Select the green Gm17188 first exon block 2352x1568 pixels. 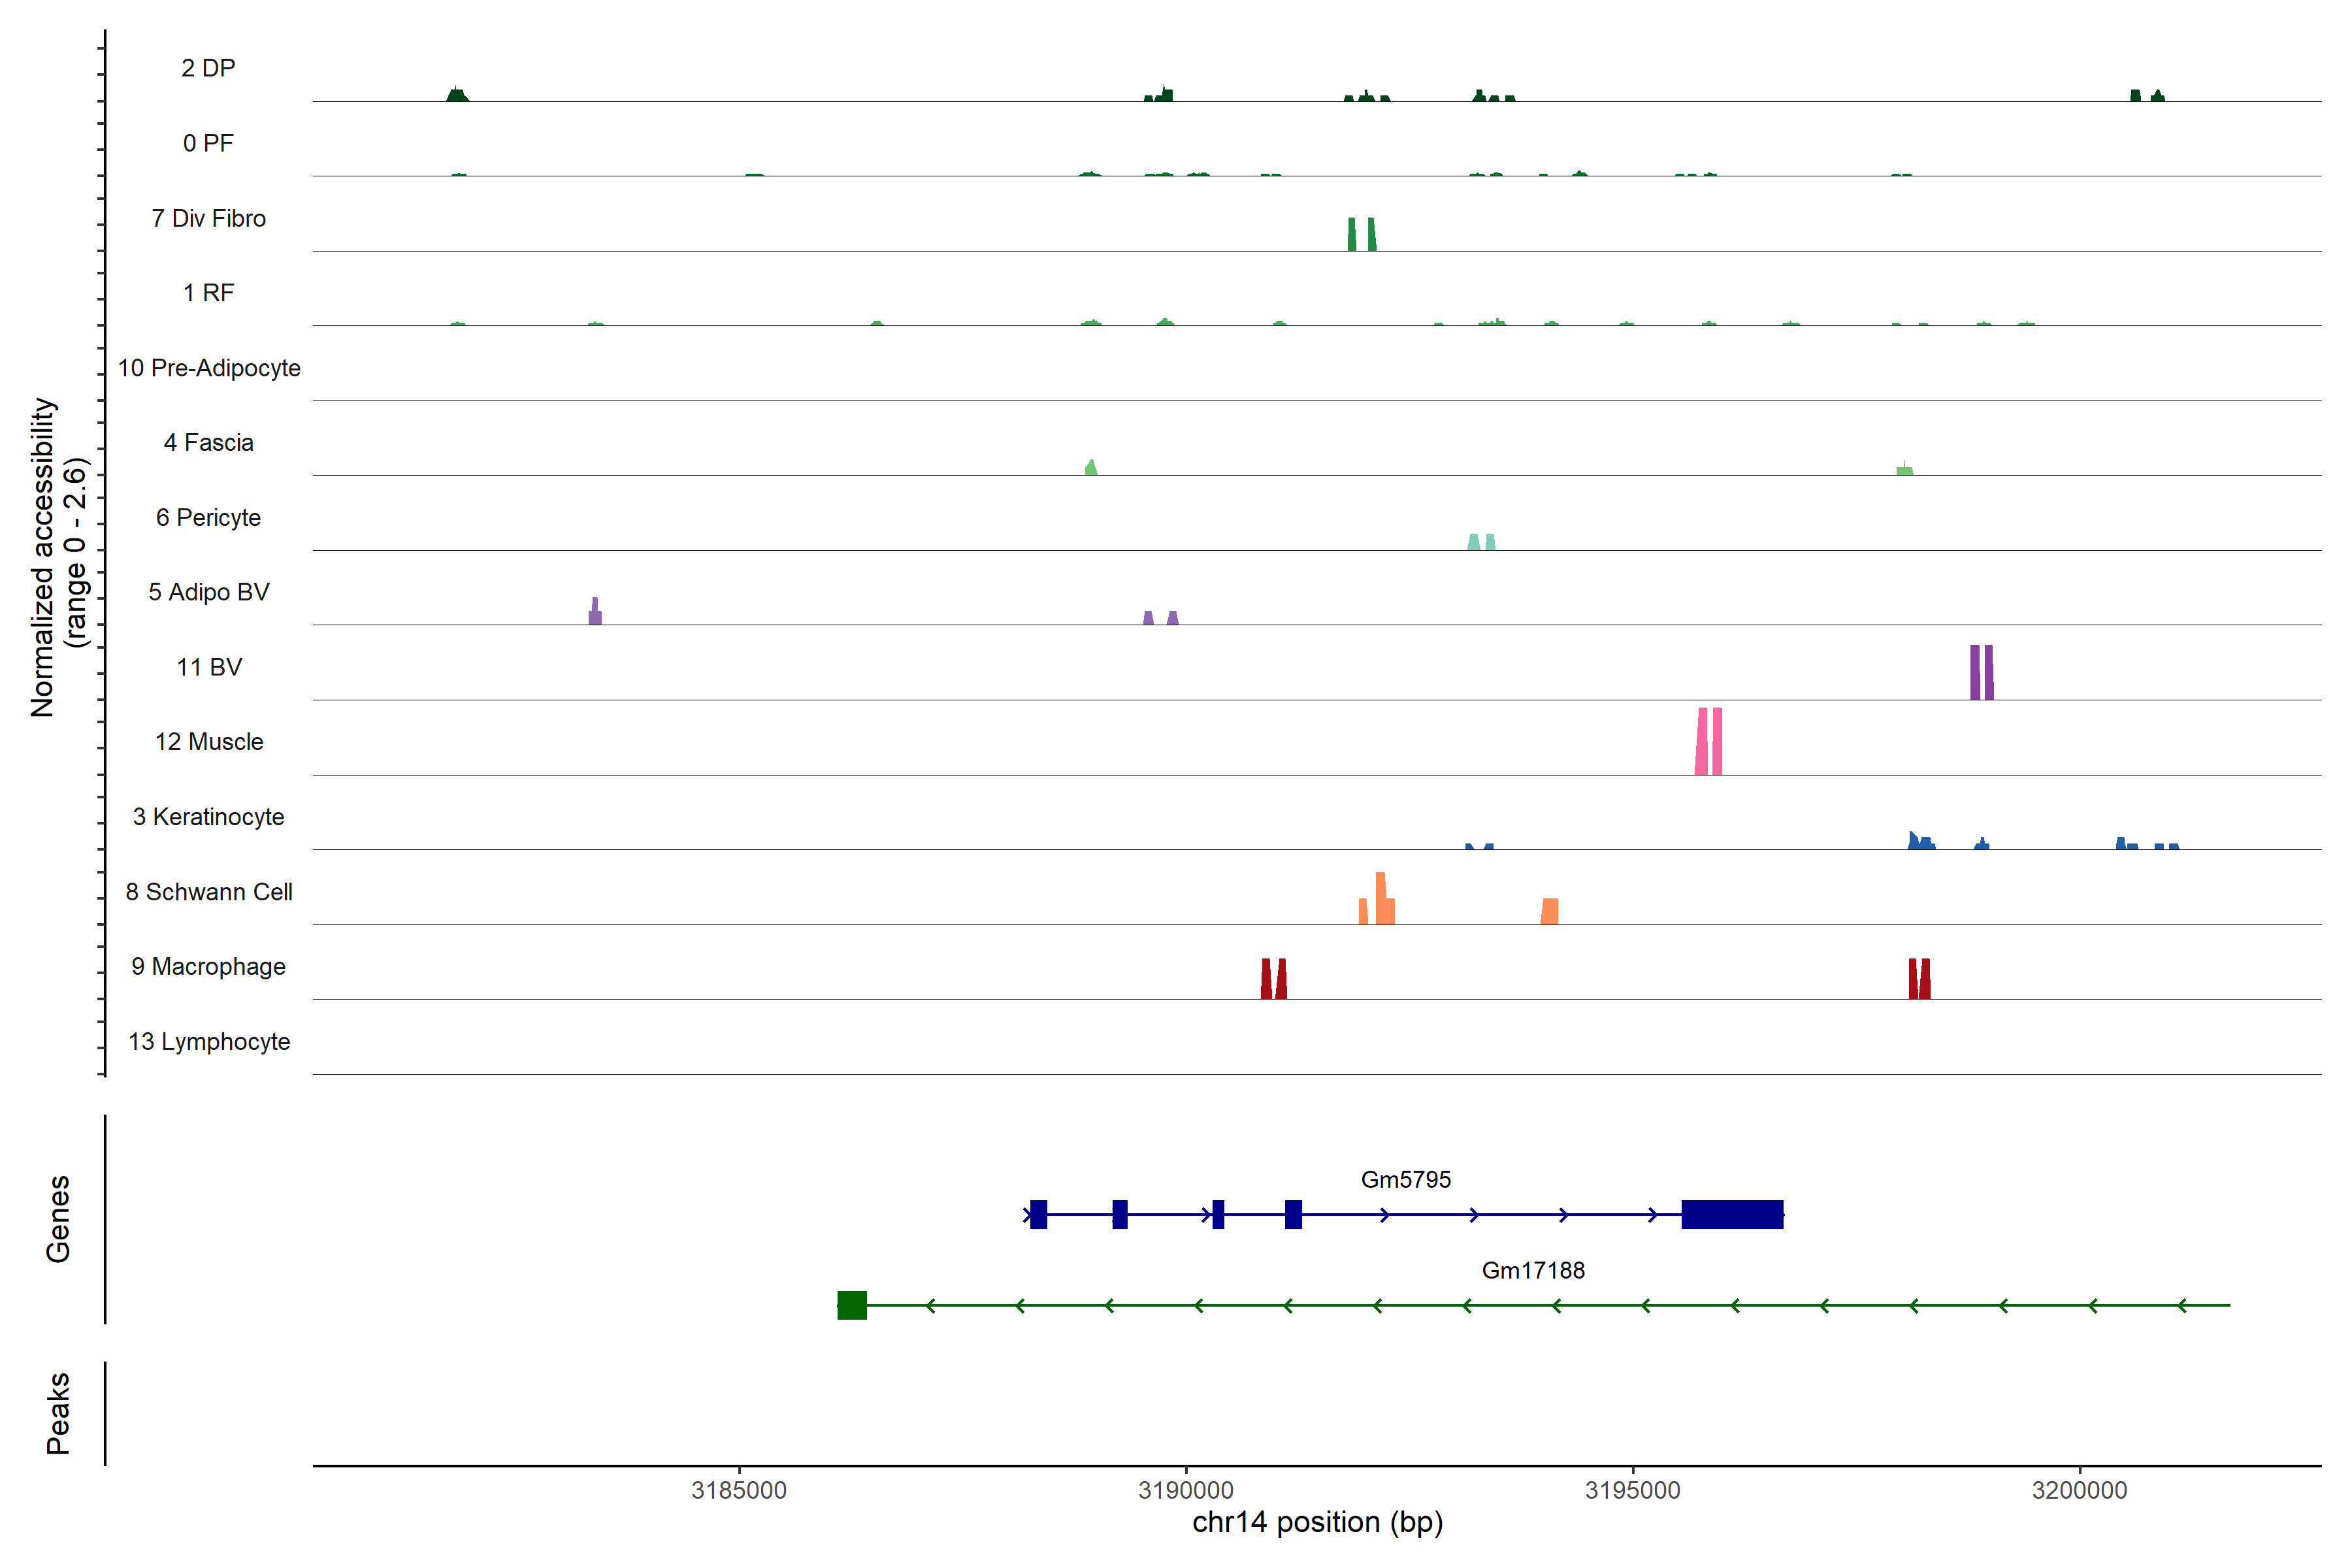tap(852, 1305)
